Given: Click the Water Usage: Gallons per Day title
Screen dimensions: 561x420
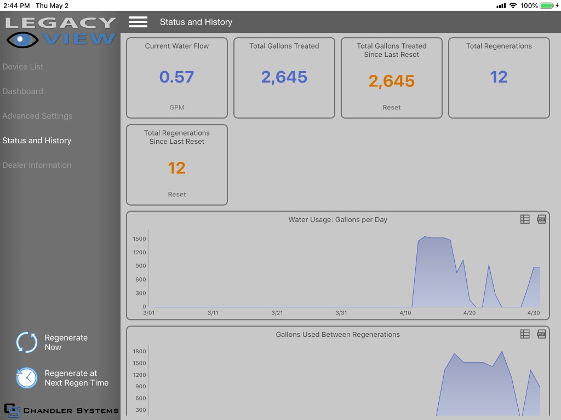Looking at the screenshot, I should tap(337, 219).
